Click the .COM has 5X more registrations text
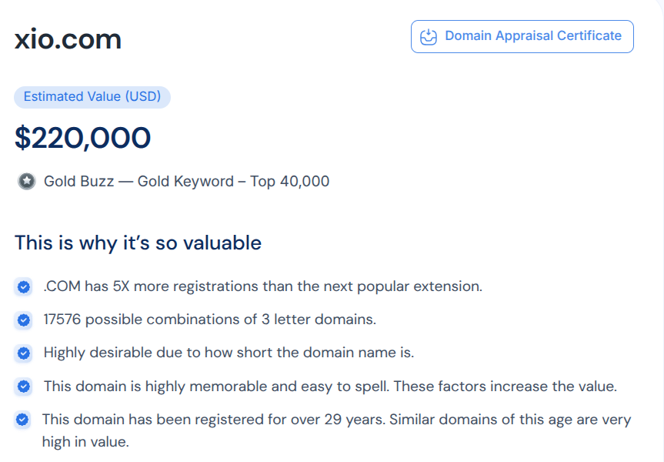Screen dimensions: 664x462 tap(262, 286)
